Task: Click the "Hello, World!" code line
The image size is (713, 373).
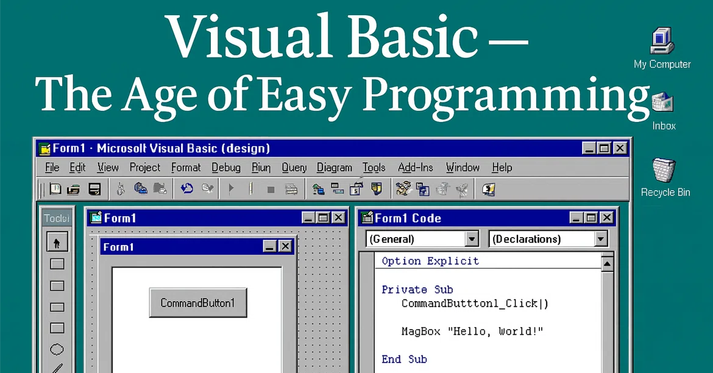Action: tap(472, 331)
